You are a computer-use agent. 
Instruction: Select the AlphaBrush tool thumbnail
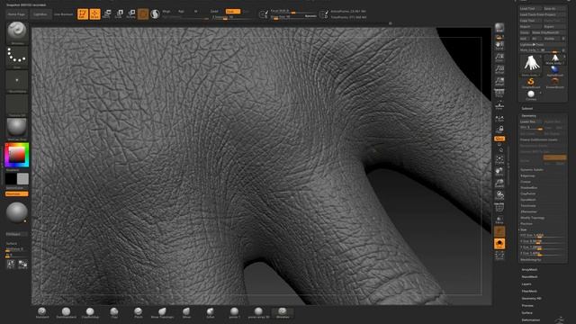(x=554, y=70)
